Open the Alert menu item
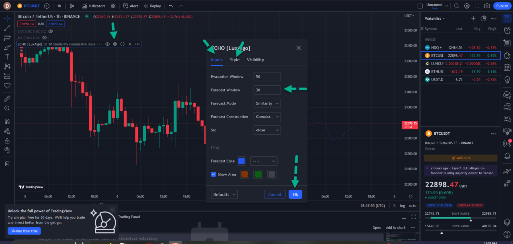Screen dimensions: 513x244 click(131, 6)
